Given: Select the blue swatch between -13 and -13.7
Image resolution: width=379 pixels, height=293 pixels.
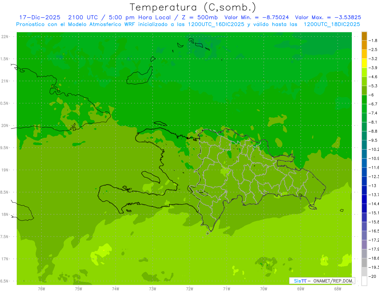Looking at the screenshot, I should tap(364, 190).
